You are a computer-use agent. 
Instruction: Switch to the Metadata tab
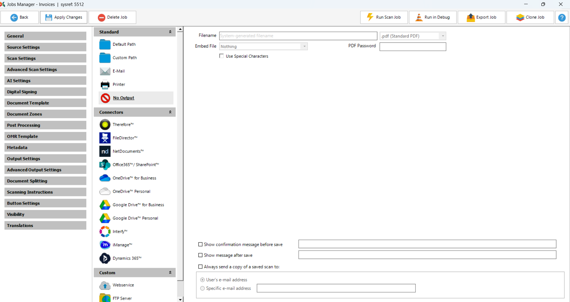point(45,147)
